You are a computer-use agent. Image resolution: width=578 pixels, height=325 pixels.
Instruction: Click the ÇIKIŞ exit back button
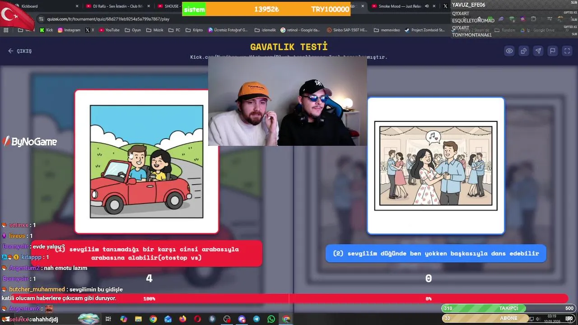point(20,51)
